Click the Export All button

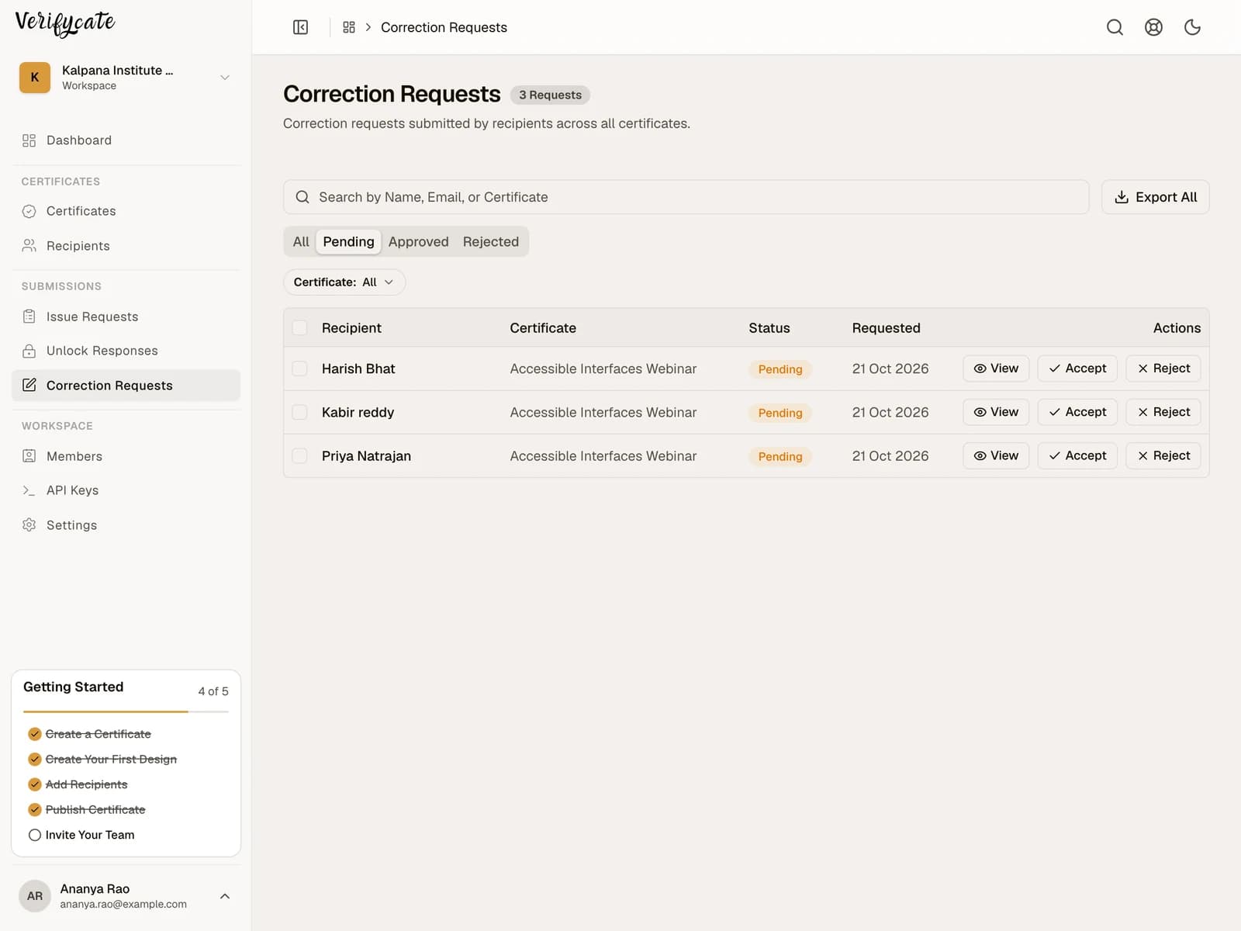click(x=1155, y=197)
